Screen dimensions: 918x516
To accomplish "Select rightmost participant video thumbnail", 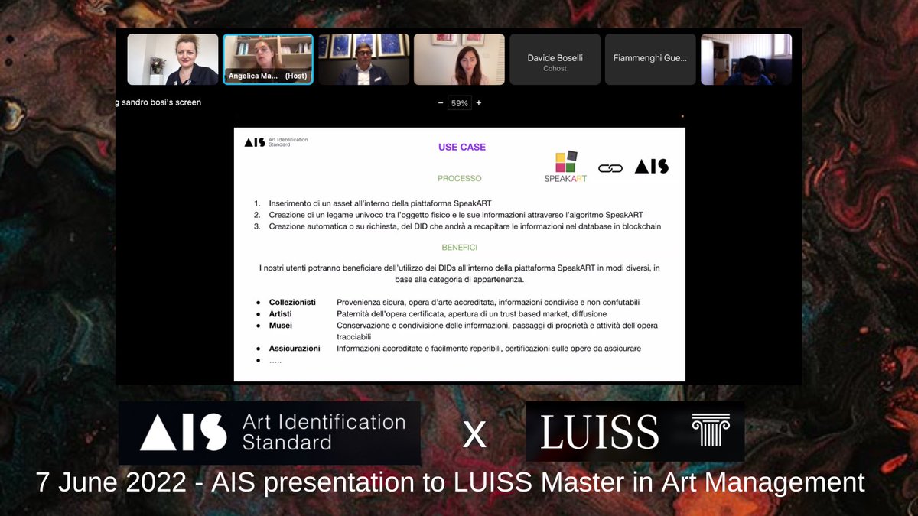I will [x=746, y=59].
